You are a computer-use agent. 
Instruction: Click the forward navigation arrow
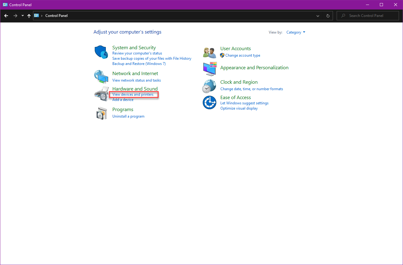(15, 16)
